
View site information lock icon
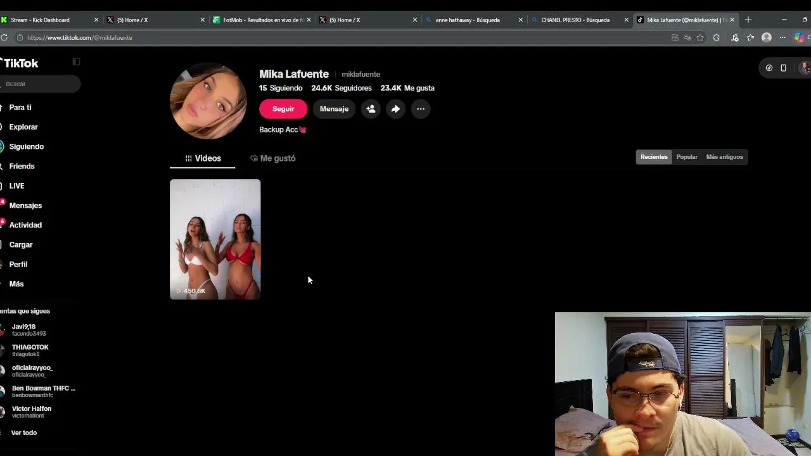[x=20, y=37]
